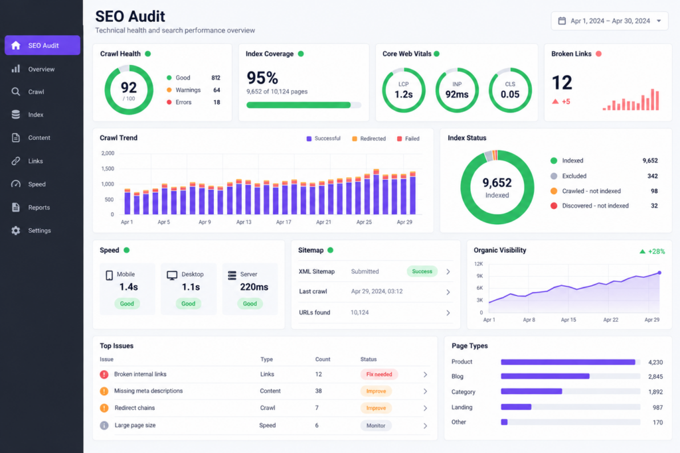Screen dimensions: 680x453
Task: Click orange warning icon for Missing meta descriptions
Action: click(104, 391)
